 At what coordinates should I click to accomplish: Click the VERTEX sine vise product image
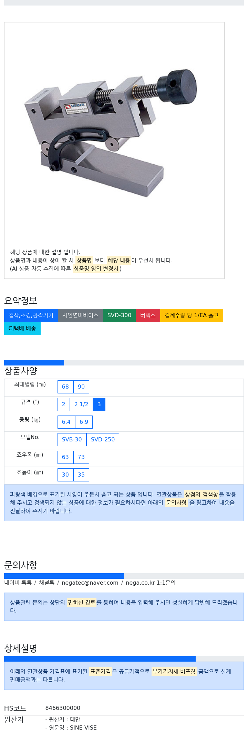click(x=111, y=133)
